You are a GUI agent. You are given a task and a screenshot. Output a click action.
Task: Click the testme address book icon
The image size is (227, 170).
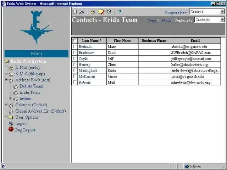(15, 99)
